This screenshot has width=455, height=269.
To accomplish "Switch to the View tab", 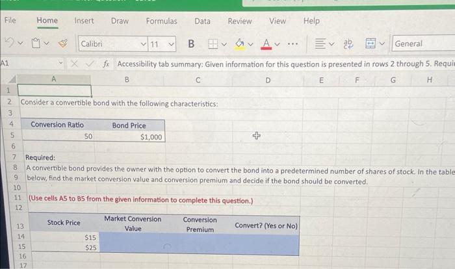I will pyautogui.click(x=278, y=21).
